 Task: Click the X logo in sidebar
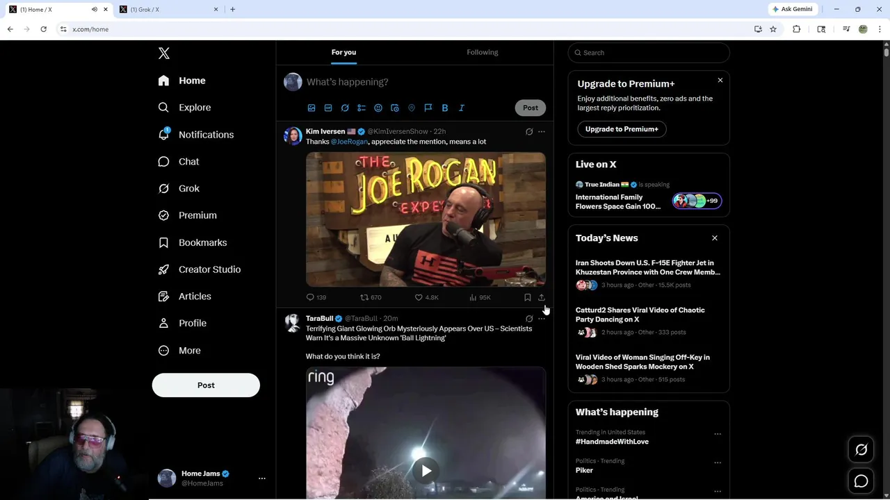(x=164, y=53)
